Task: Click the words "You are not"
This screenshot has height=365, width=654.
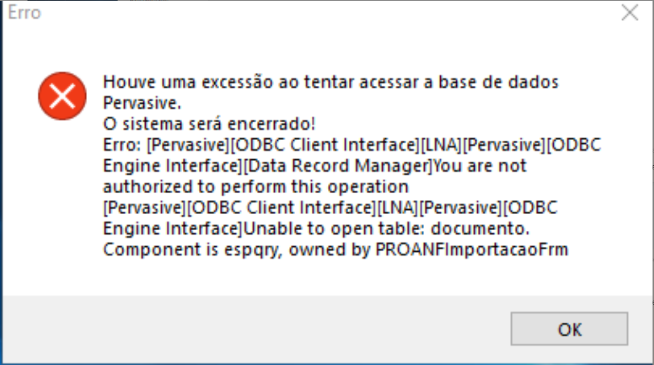Action: tap(480, 166)
